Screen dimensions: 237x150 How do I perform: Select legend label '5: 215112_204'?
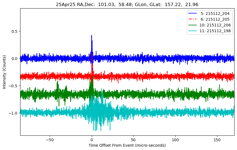pyautogui.click(x=215, y=13)
